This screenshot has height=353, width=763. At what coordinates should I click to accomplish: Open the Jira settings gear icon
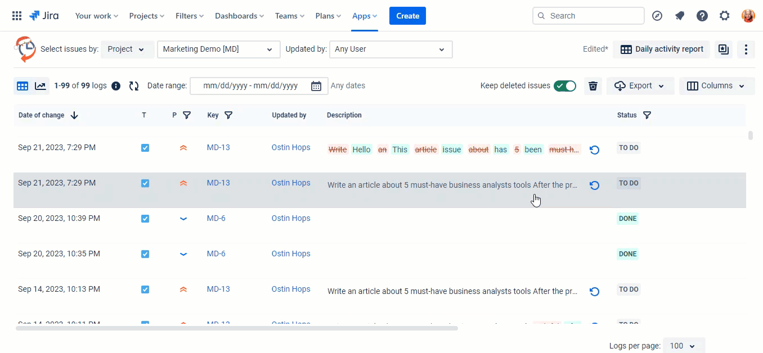725,16
